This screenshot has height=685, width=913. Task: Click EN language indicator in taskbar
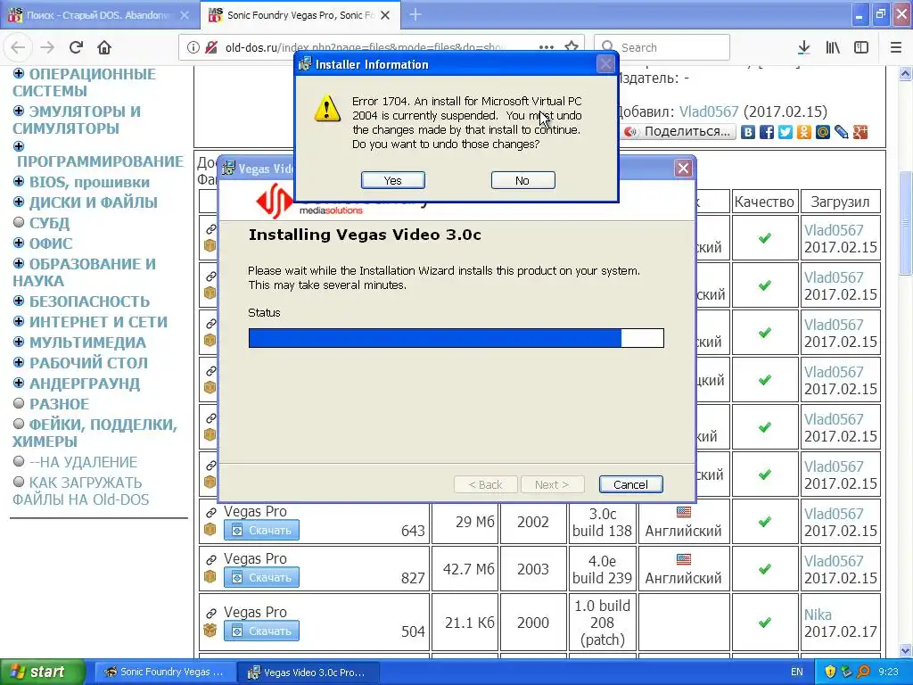pyautogui.click(x=797, y=672)
